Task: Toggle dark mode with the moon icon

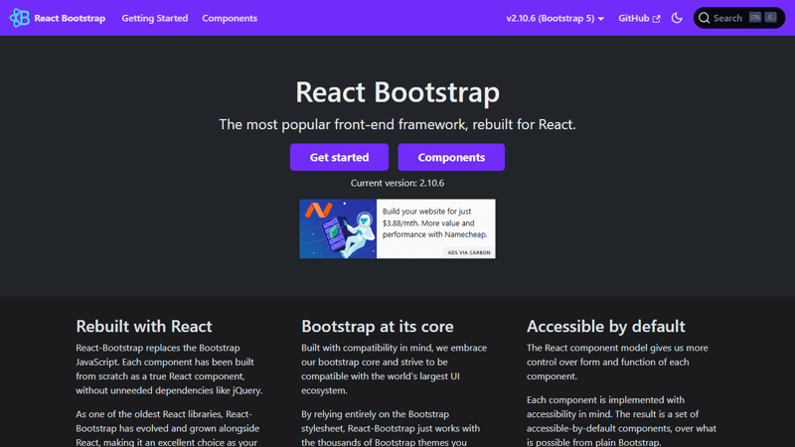Action: point(677,18)
